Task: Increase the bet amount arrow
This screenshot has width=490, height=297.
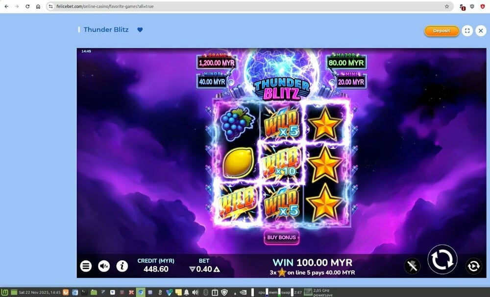Action: (216, 269)
